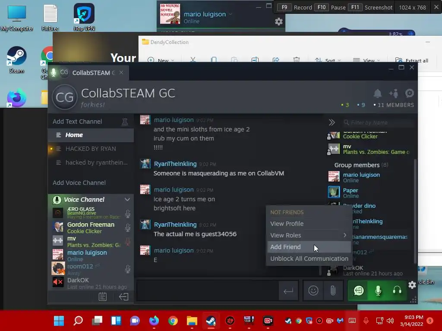Open Windows Start button on taskbar
Screen dimensions: 442x331
point(59,321)
